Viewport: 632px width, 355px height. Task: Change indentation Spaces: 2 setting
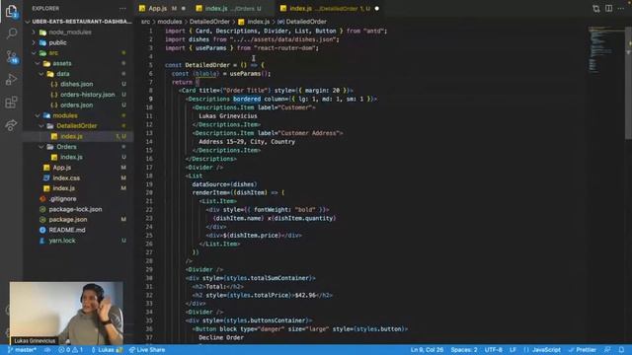(x=464, y=350)
